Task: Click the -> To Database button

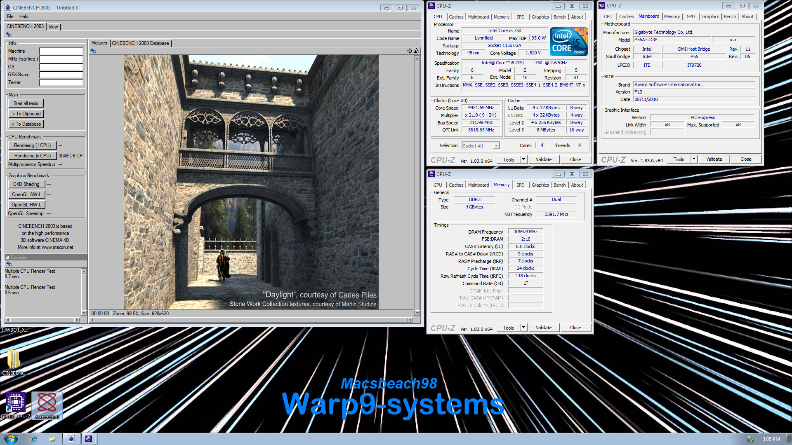Action: click(x=26, y=124)
